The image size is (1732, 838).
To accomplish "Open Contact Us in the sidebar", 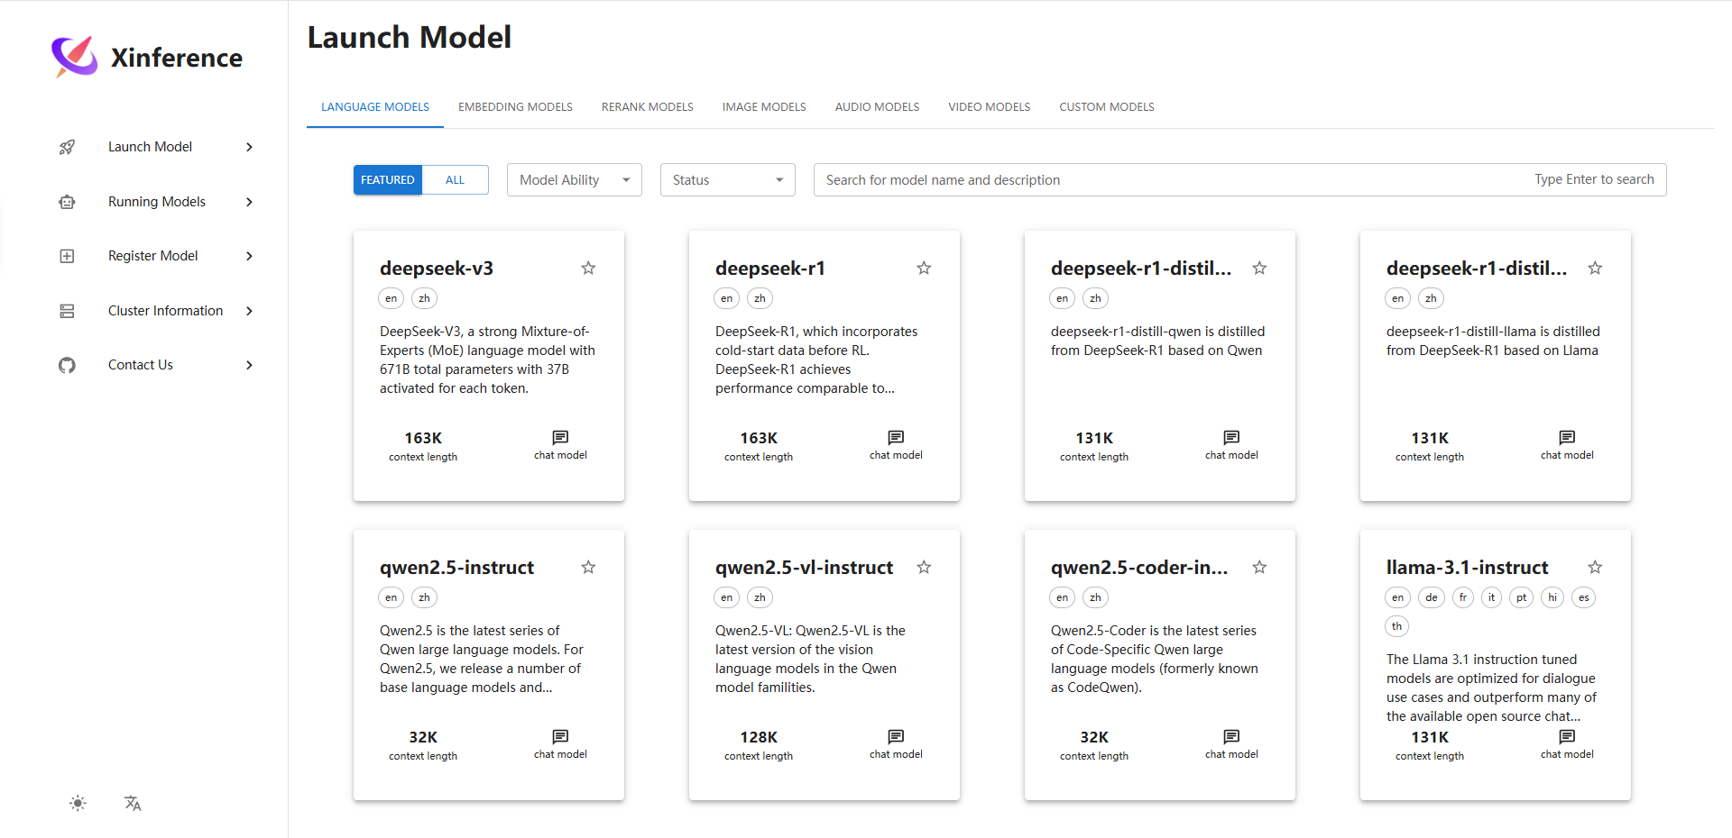I will [x=141, y=365].
